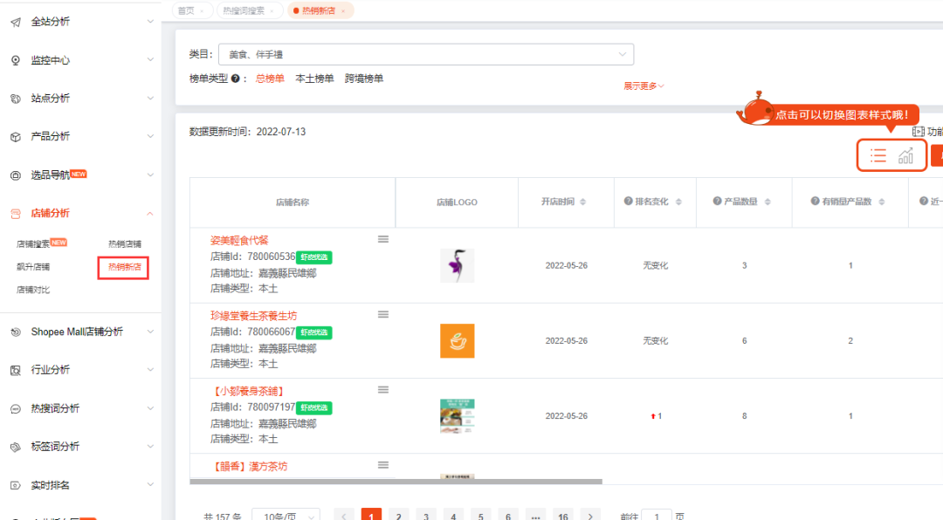Screen dimensions: 943x520
Task: Click the 标签词分析 tag icon
Action: (x=16, y=448)
